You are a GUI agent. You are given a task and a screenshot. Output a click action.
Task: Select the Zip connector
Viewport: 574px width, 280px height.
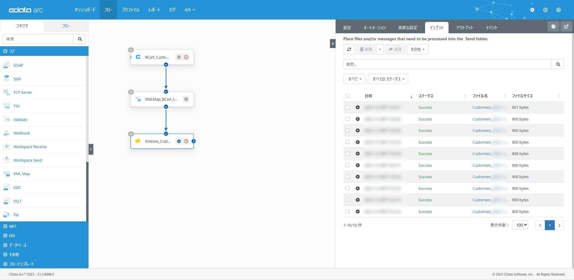pyautogui.click(x=16, y=215)
